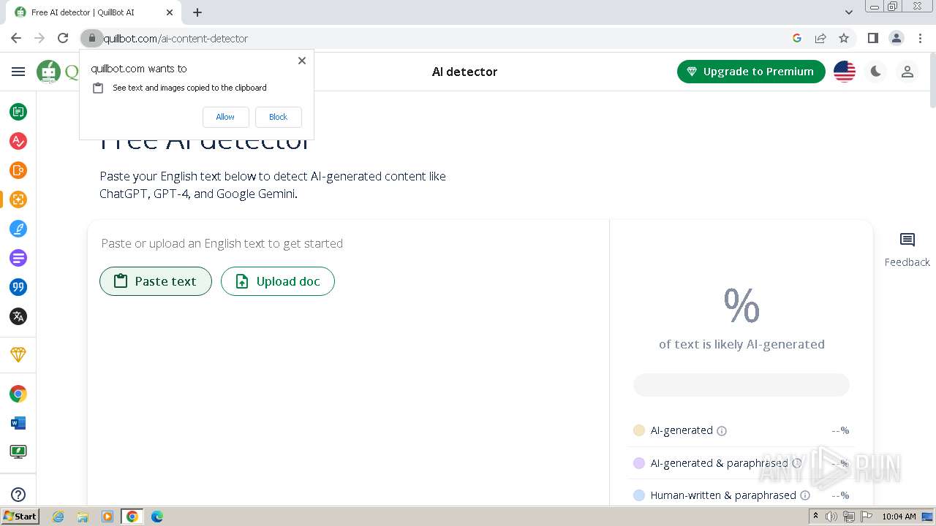Toggle dark mode moon icon
This screenshot has width=936, height=526.
click(x=876, y=72)
